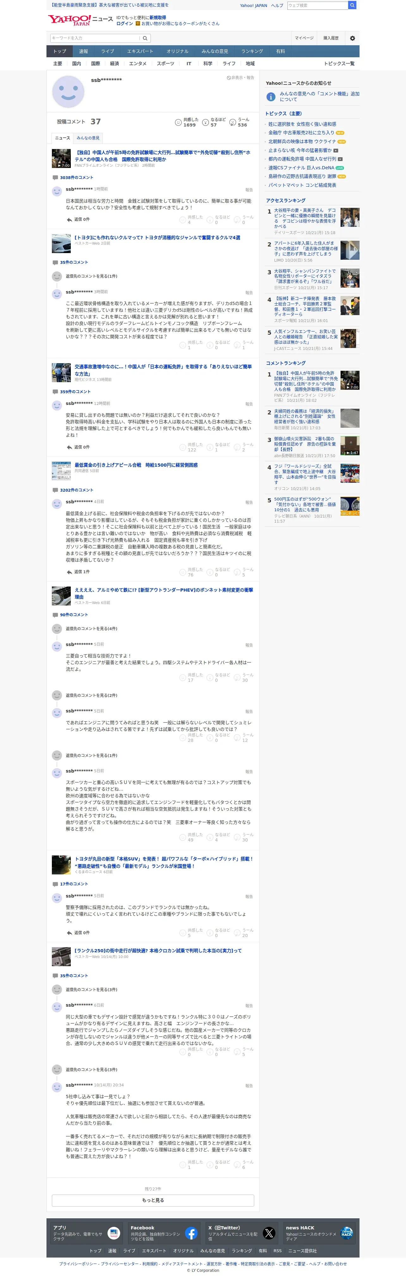This screenshot has width=406, height=1280.
Task: Click プライバシーポリシー footer link
Action: click(78, 1264)
